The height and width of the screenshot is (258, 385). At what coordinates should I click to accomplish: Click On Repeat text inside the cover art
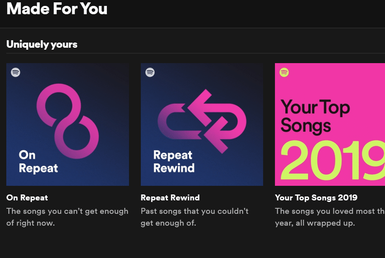click(x=38, y=162)
